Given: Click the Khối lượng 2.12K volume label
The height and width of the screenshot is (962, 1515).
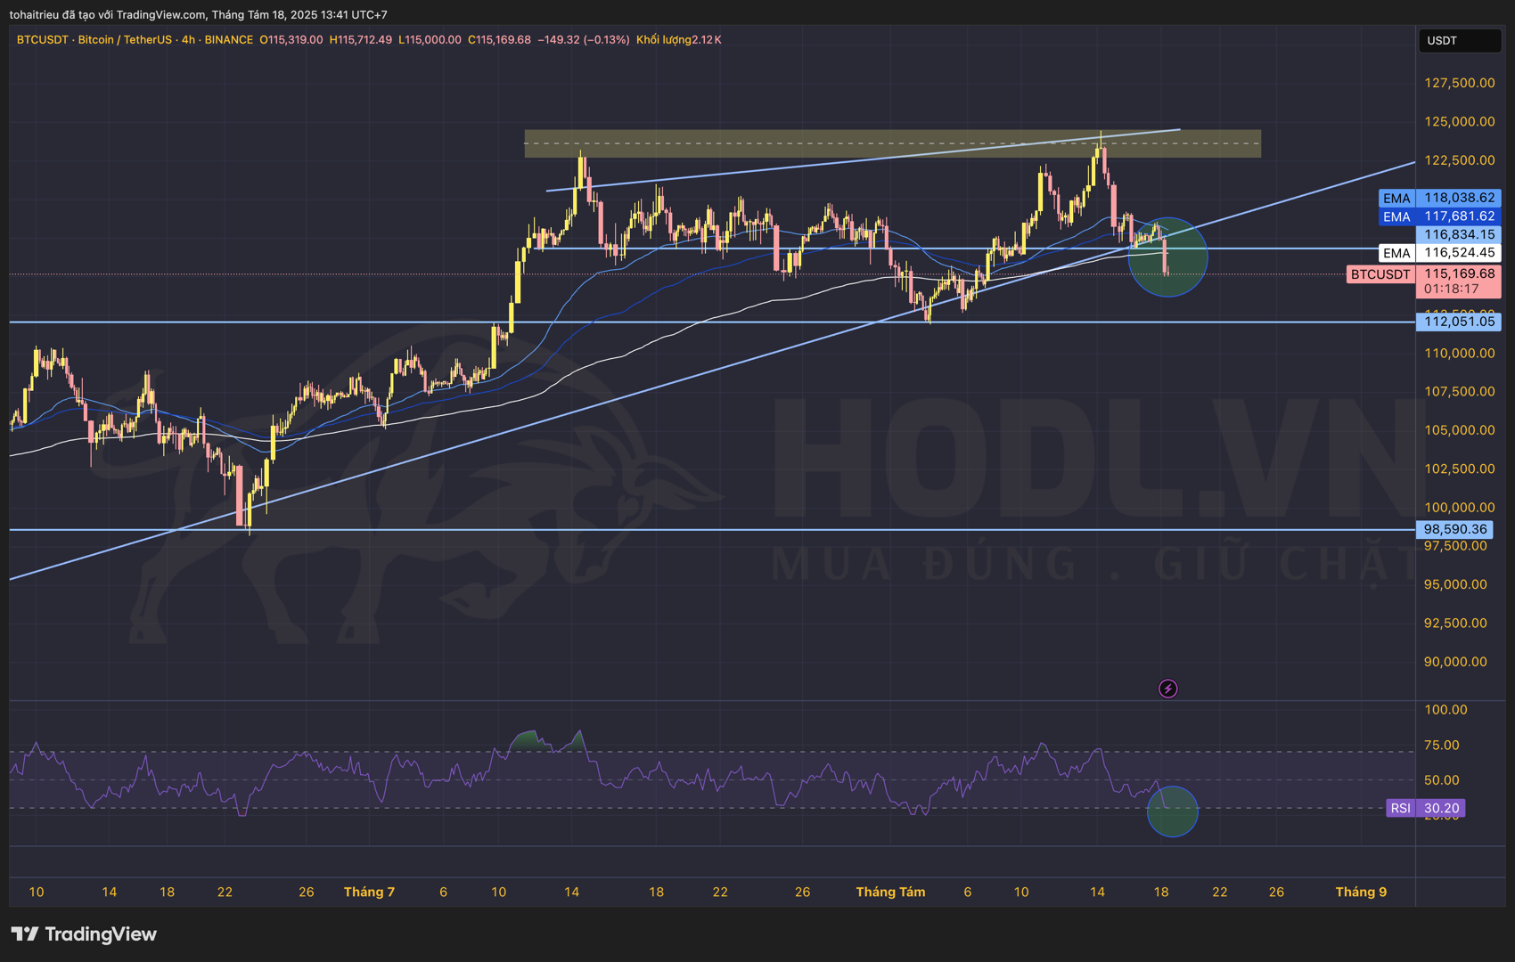Looking at the screenshot, I should click(679, 39).
